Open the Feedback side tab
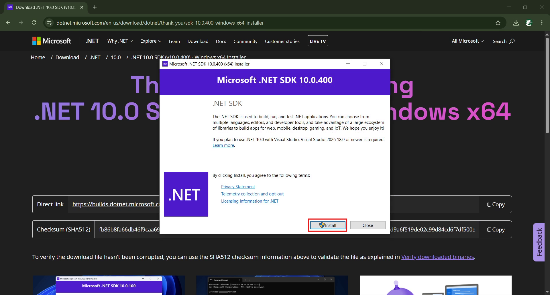The image size is (550, 295). (x=539, y=242)
